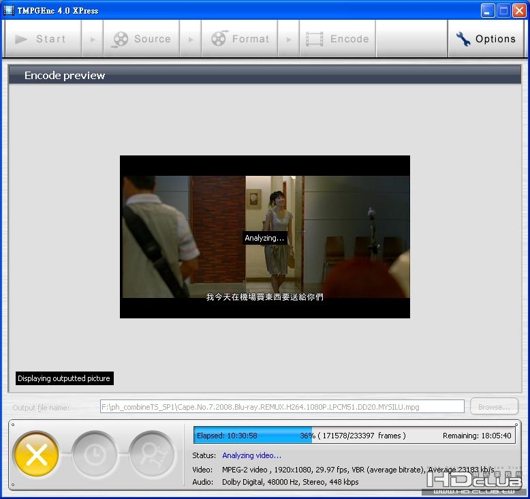Click arrow between Format and Encode
530x499 pixels.
[x=288, y=40]
